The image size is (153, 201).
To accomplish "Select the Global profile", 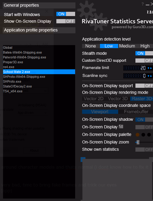I will (39, 48).
